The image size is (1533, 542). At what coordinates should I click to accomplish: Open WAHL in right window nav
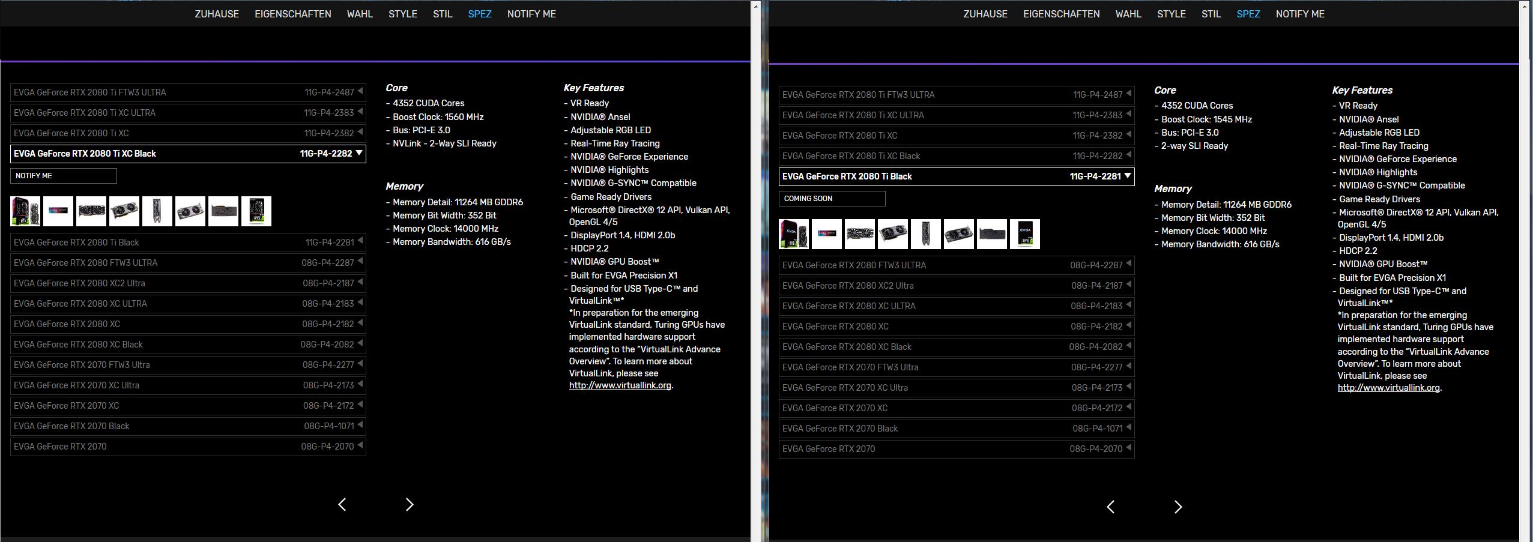(x=1128, y=14)
